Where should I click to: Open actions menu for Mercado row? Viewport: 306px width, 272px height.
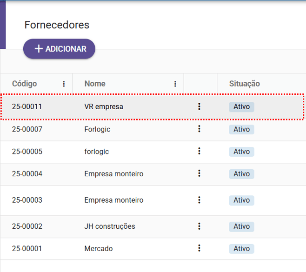199,248
